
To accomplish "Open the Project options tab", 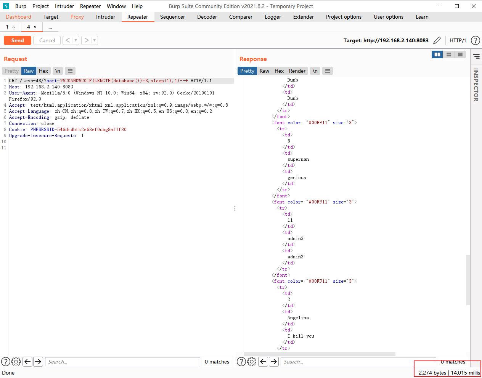I will pos(344,17).
